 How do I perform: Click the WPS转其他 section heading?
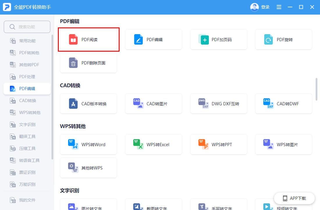pyautogui.click(x=73, y=126)
